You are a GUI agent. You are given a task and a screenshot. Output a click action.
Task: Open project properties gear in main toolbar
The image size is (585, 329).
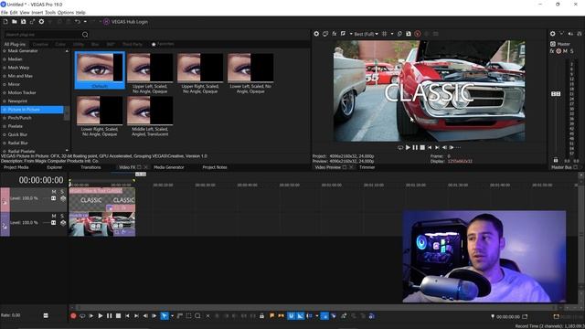[41, 22]
